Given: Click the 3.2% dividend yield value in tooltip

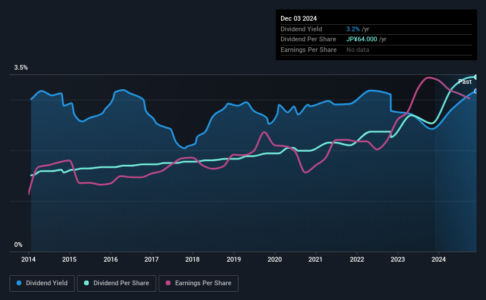Looking at the screenshot, I should click(x=353, y=29).
